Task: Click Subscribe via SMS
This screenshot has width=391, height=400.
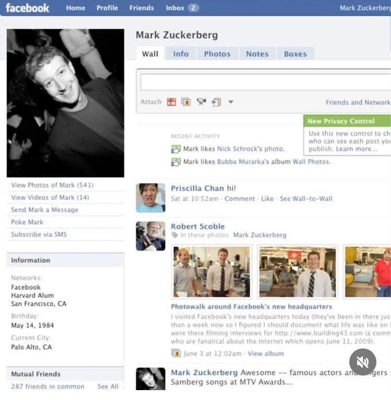Action: [x=39, y=234]
